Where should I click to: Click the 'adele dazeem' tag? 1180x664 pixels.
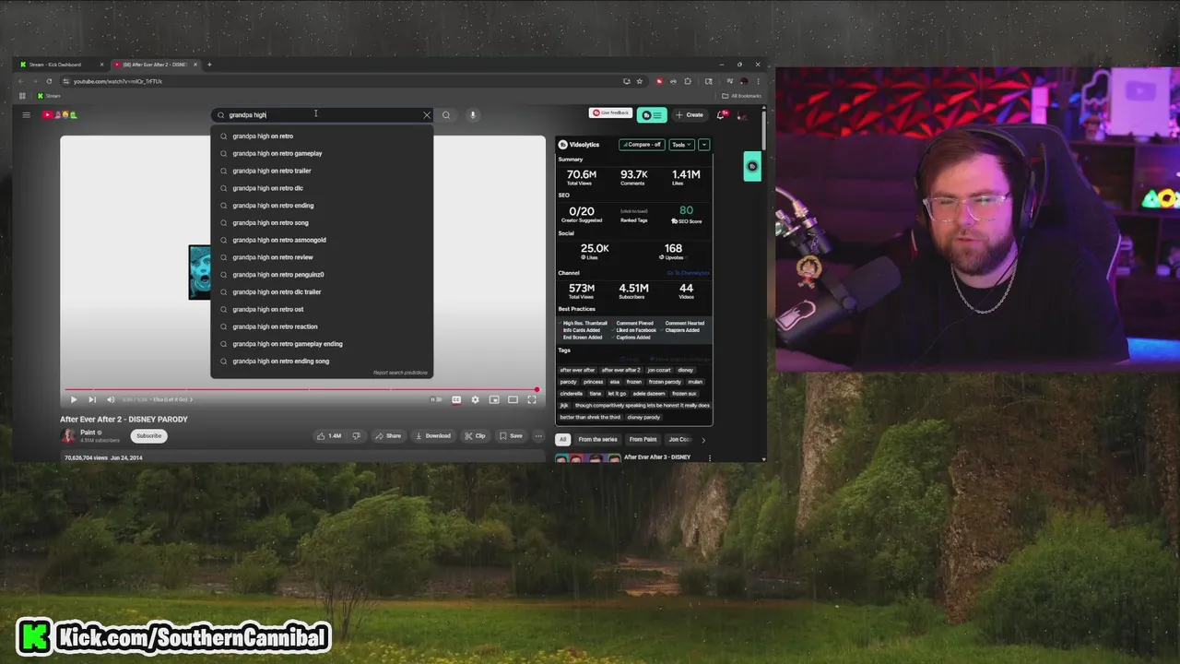pyautogui.click(x=649, y=394)
